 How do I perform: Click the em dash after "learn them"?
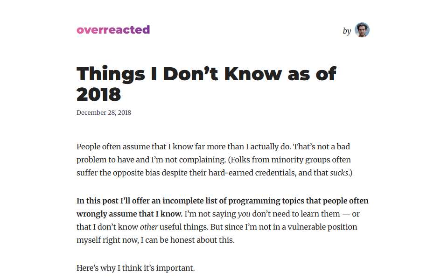point(346,214)
